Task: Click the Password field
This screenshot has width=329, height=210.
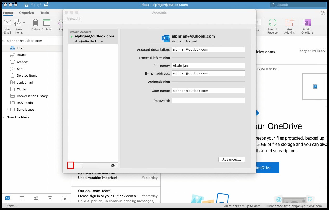Action: (x=208, y=101)
